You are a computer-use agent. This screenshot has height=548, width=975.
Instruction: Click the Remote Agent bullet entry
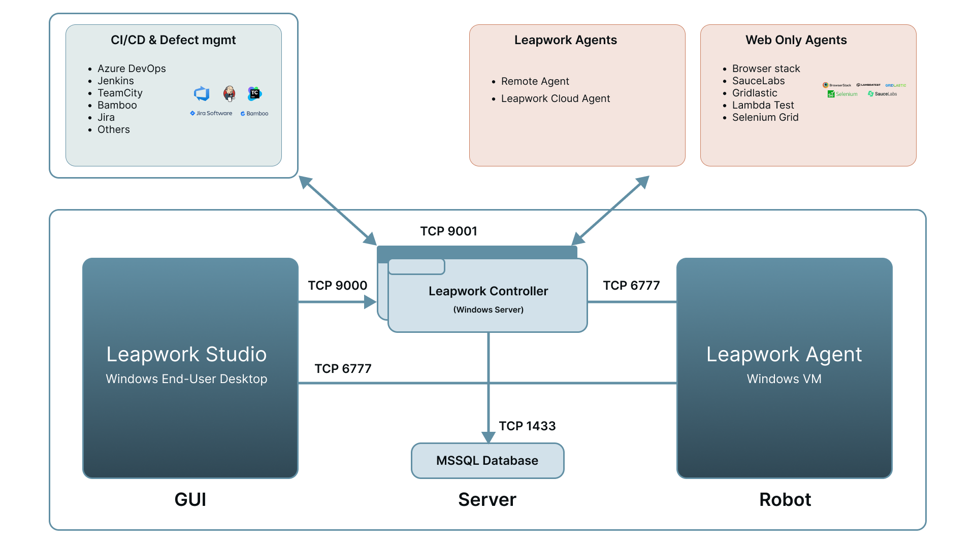point(535,81)
